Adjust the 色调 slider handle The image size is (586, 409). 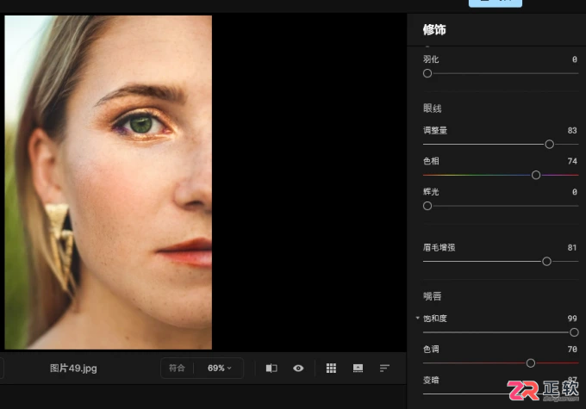tap(530, 363)
